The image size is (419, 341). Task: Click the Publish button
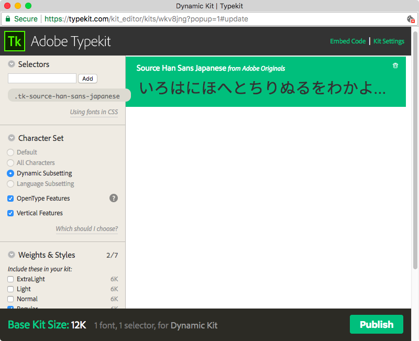[x=376, y=324]
